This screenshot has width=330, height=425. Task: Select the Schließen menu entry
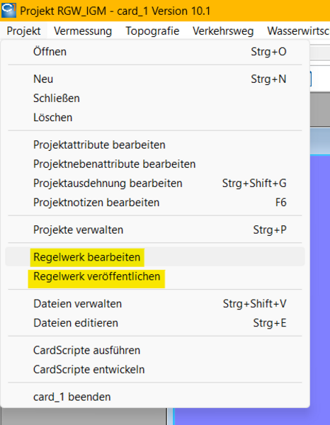(155, 98)
